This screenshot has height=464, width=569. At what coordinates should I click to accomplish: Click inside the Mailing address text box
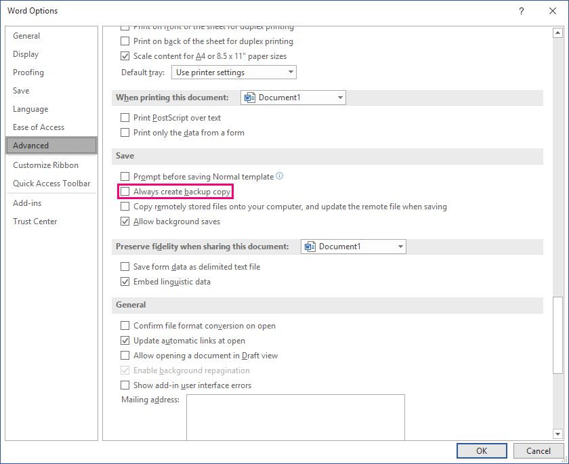295,417
